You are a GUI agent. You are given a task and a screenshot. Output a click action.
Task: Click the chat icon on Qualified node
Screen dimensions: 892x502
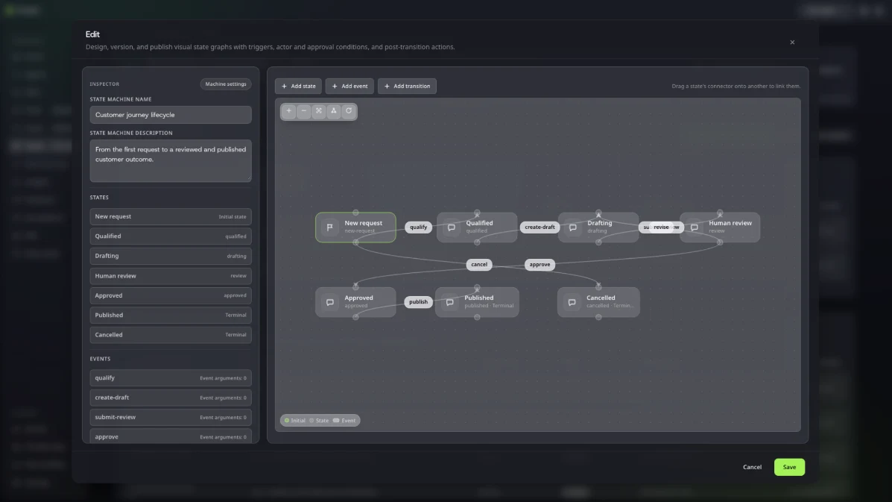(451, 227)
